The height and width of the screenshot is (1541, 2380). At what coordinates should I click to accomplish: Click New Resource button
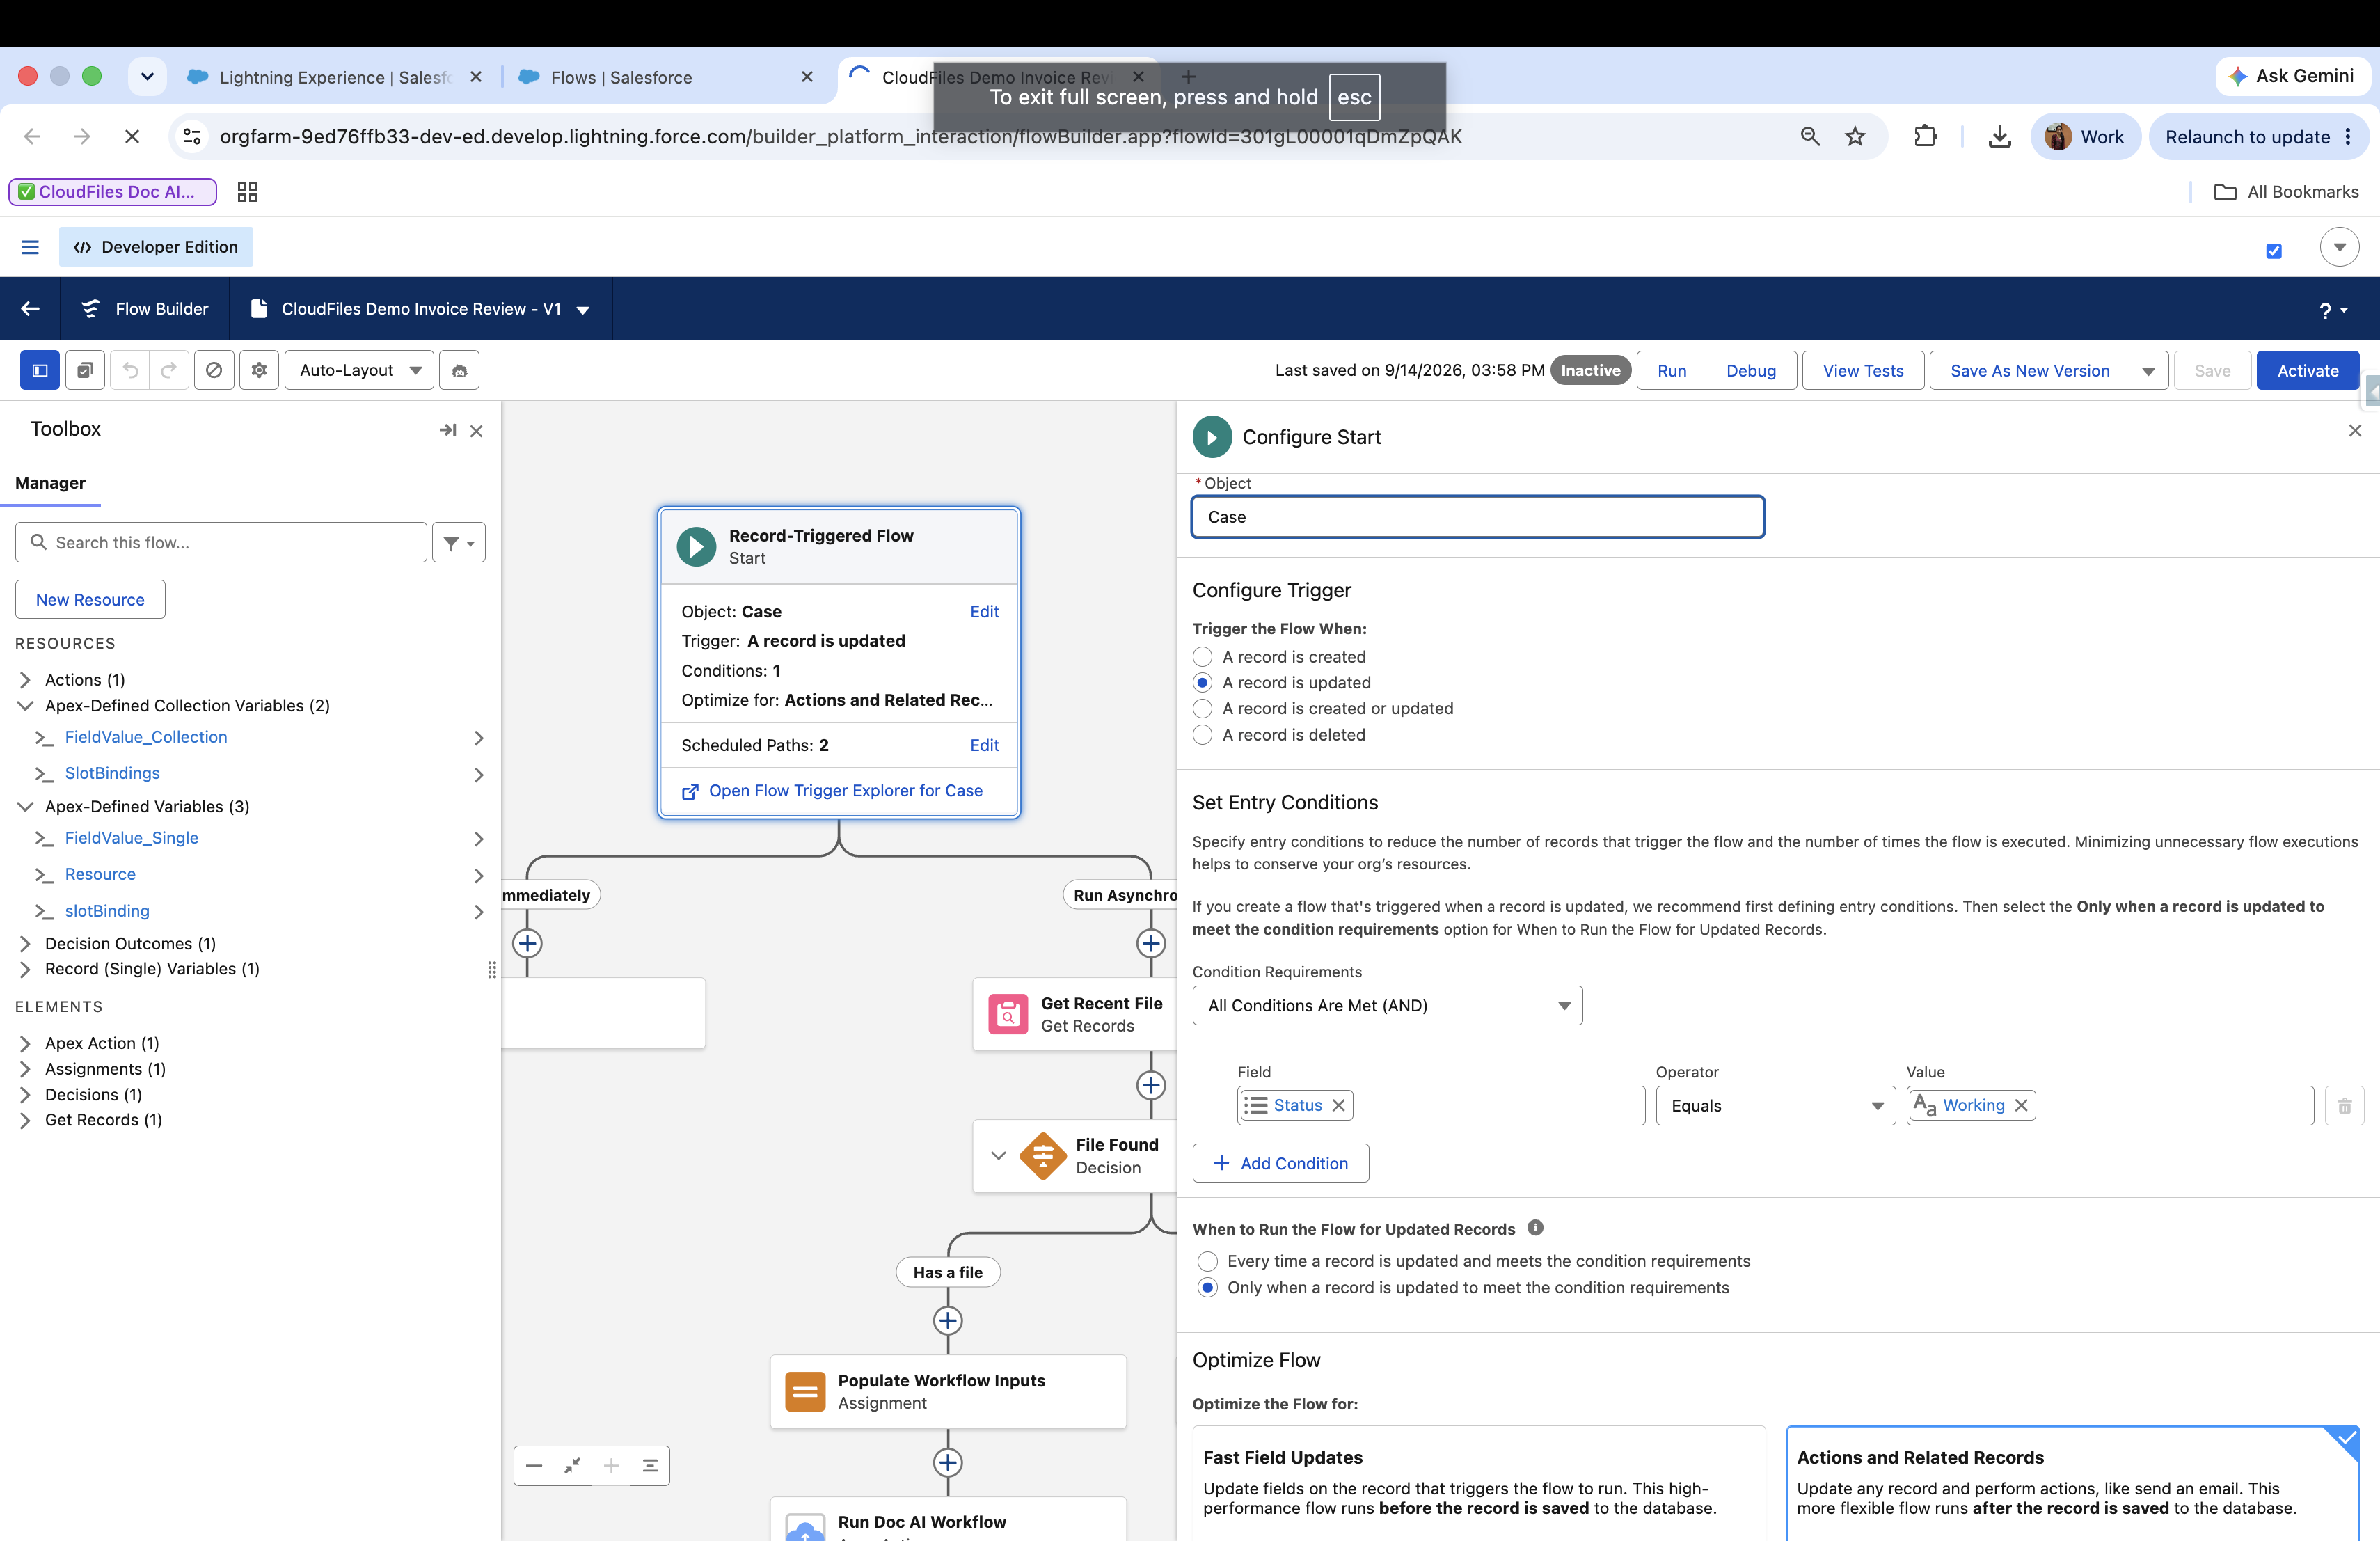(x=90, y=600)
